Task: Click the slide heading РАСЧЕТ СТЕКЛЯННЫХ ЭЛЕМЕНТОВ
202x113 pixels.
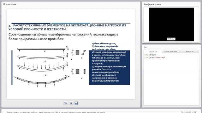Action: (67, 27)
